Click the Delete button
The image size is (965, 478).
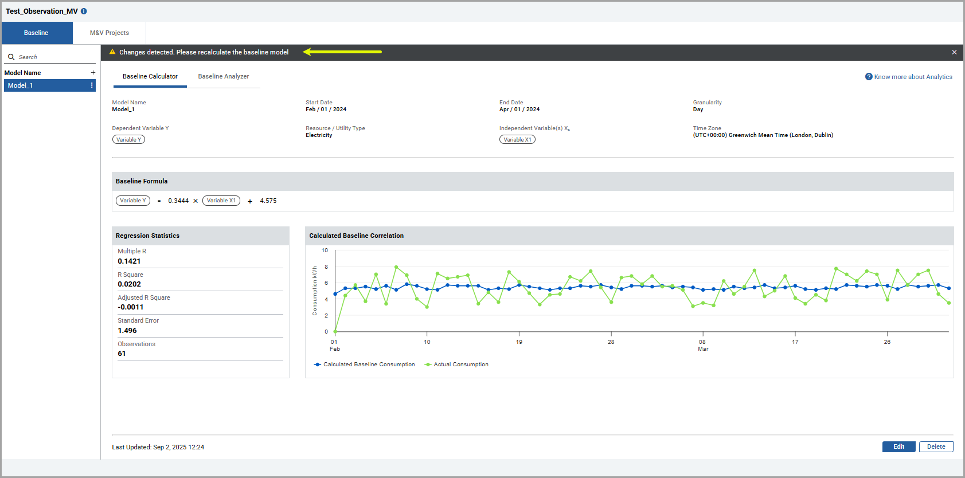tap(936, 446)
